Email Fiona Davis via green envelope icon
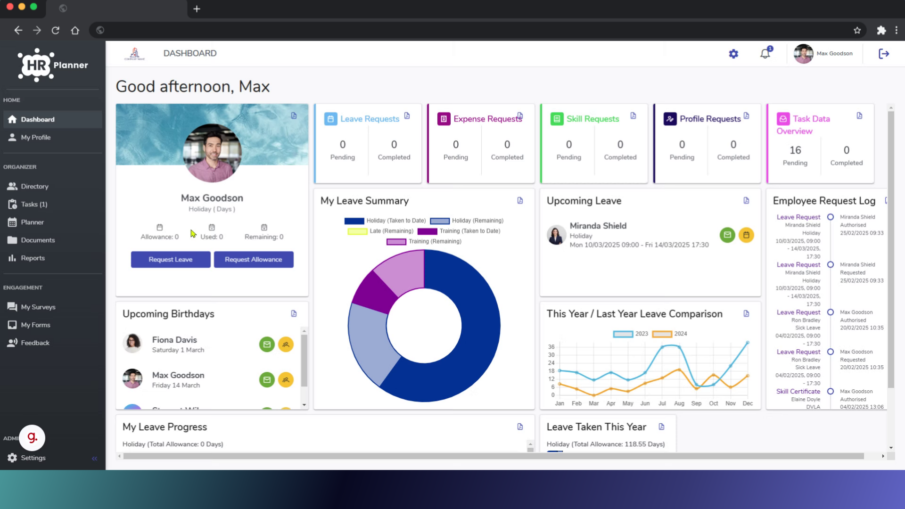 point(267,345)
